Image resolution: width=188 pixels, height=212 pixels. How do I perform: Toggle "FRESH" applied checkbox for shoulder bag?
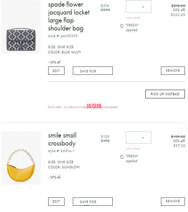pos(122,26)
